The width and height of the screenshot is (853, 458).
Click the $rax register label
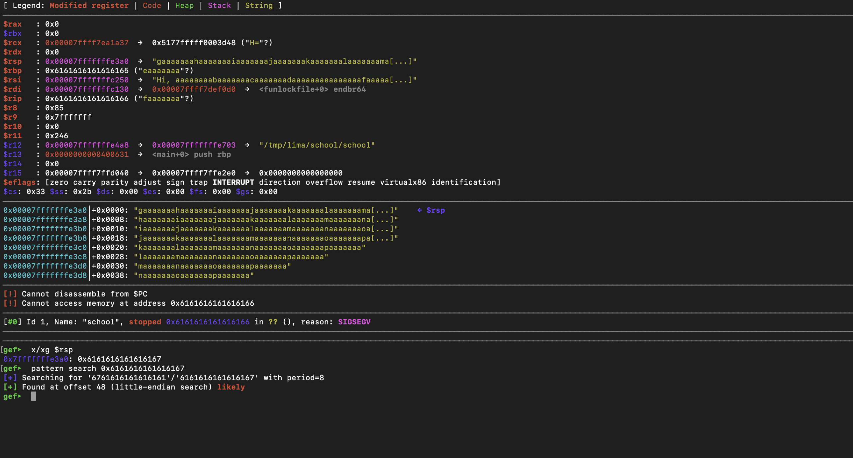(12, 24)
